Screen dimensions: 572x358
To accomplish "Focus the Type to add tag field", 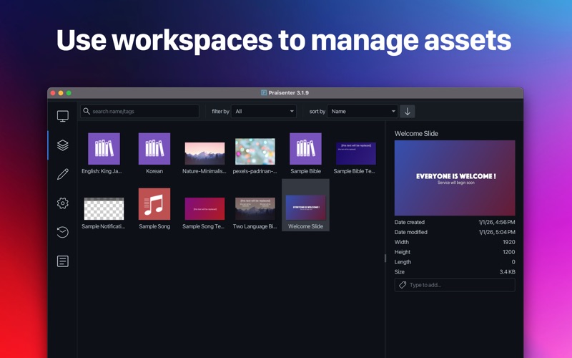I will (x=455, y=285).
